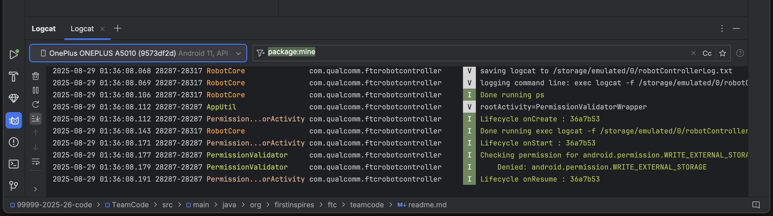Select the active Logcat cat icon
The image size is (773, 216).
point(13,120)
